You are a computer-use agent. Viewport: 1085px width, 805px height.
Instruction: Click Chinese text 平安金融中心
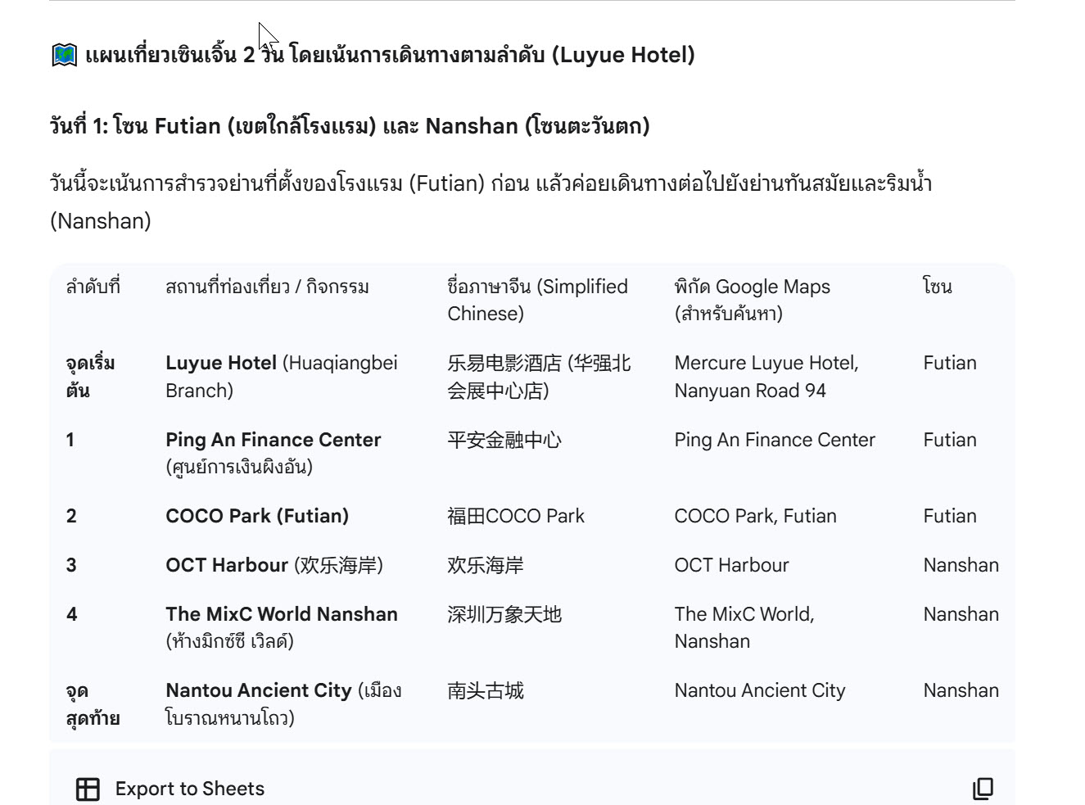504,440
